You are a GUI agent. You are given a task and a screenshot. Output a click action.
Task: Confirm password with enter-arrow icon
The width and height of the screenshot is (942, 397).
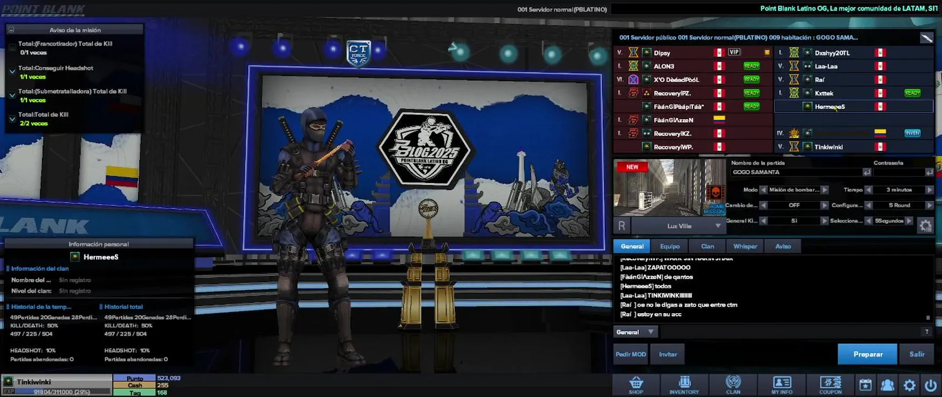929,173
